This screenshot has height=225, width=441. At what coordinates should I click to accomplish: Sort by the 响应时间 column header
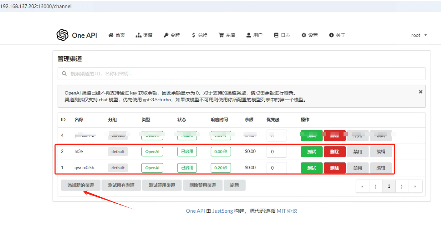(x=220, y=120)
